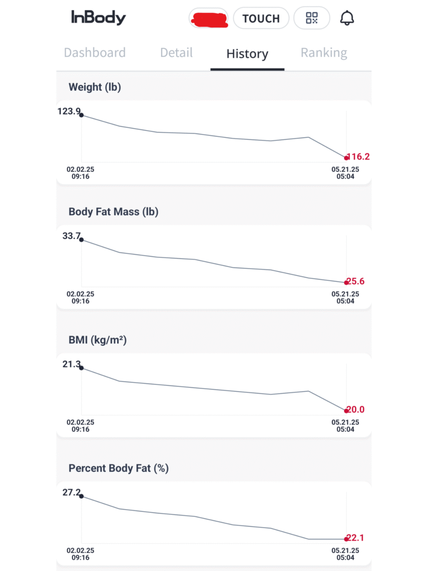Screen dimensions: 428x571
Task: Tap the Weight (lb) section heading
Action: tap(95, 87)
